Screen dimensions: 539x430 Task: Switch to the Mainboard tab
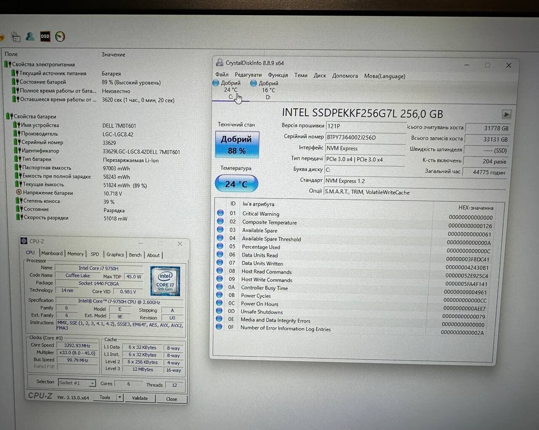click(x=52, y=254)
